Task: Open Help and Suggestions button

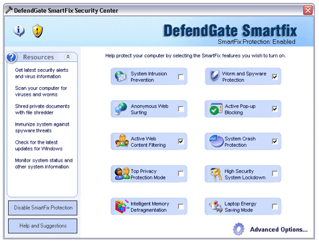Action: pyautogui.click(x=43, y=226)
